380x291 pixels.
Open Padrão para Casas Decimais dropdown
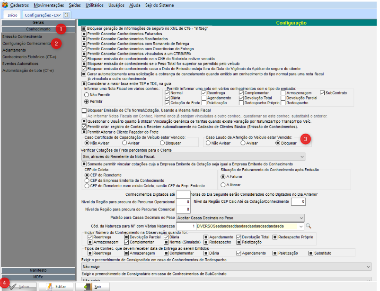(x=240, y=218)
